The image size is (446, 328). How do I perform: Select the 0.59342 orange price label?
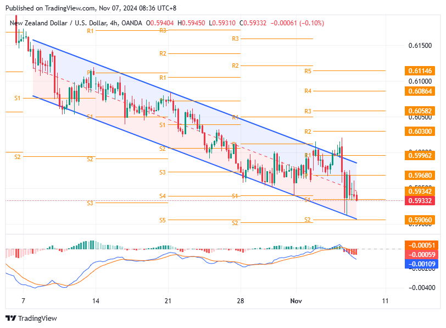click(x=420, y=191)
